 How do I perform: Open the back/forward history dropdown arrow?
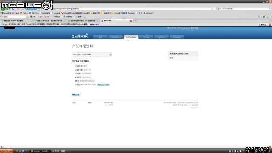(9, 8)
